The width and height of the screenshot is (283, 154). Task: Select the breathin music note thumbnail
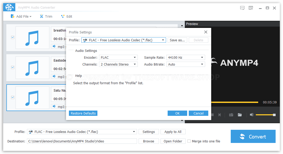(x=32, y=38)
